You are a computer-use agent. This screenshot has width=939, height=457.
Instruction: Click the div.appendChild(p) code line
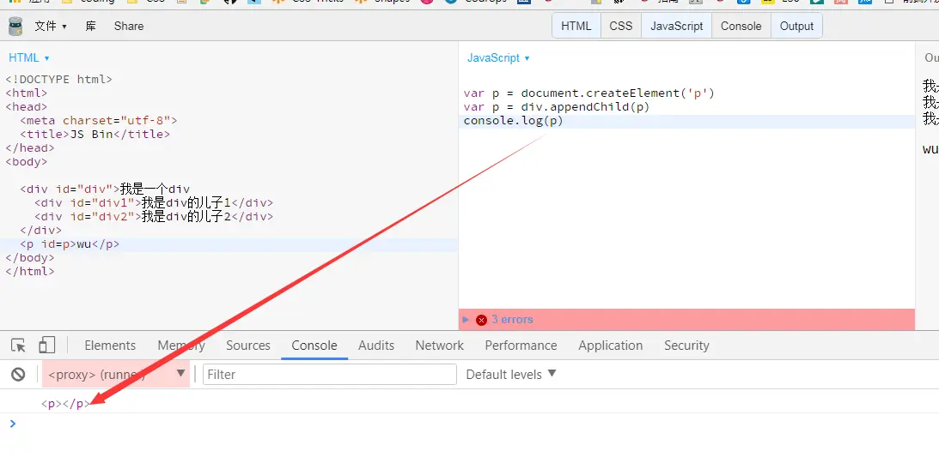pos(557,107)
